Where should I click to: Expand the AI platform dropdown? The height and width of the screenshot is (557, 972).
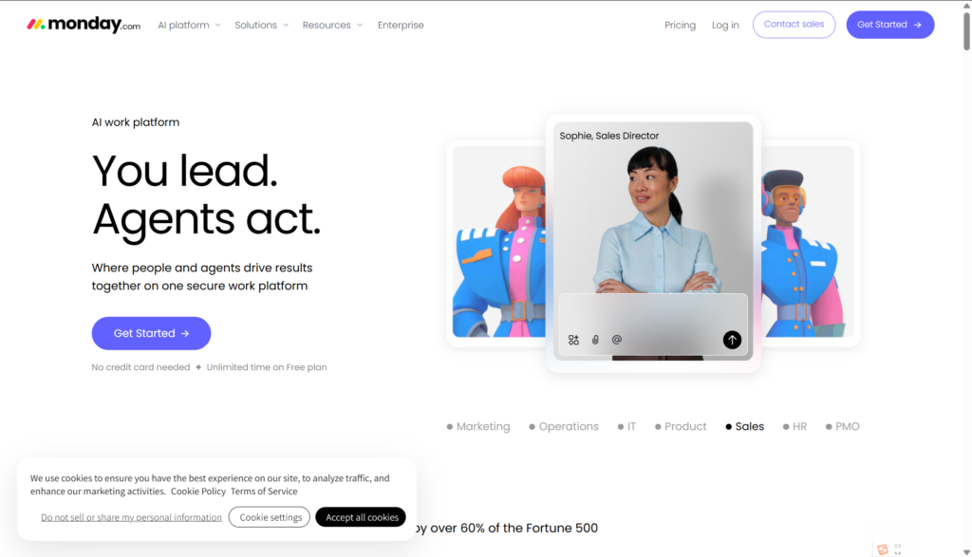coord(189,25)
